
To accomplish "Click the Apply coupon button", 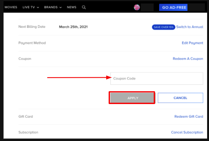I will point(132,98).
